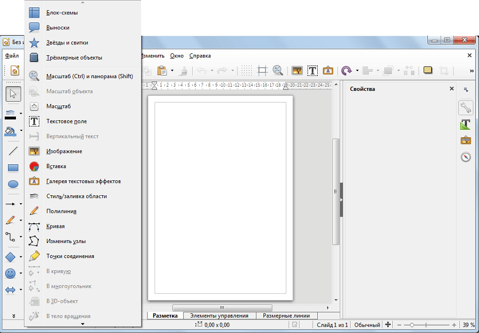Toggle the selection arrow tool
Screen dimensions: 479x333
point(13,94)
